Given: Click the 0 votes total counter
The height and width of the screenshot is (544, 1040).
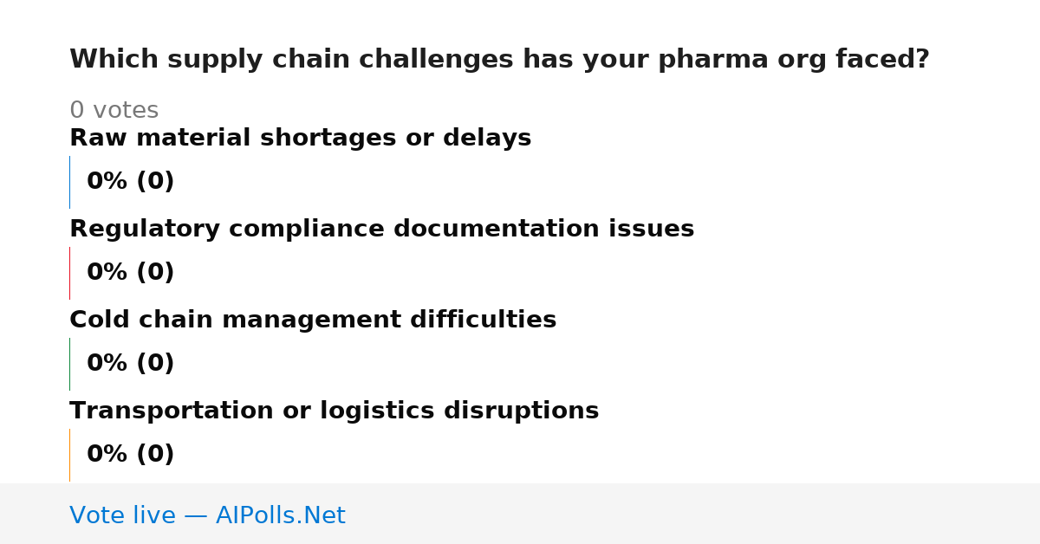Looking at the screenshot, I should tap(114, 111).
